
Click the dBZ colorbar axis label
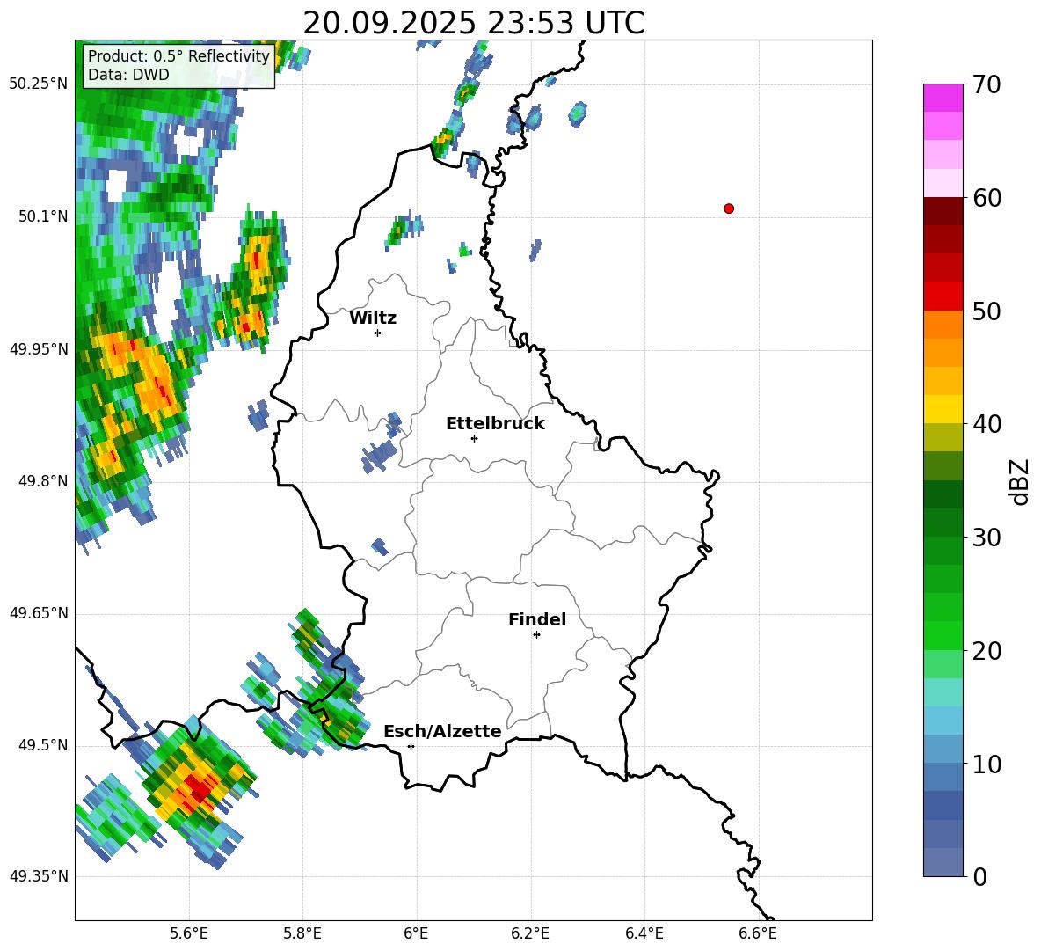click(1019, 481)
